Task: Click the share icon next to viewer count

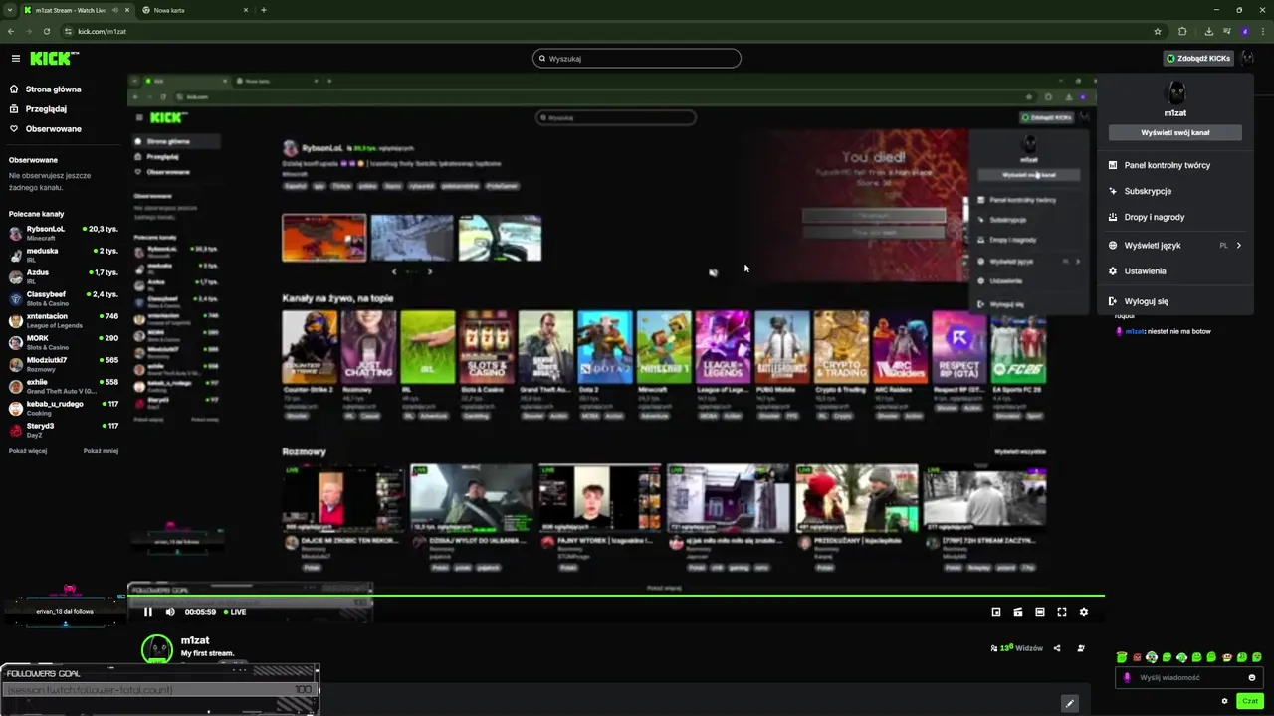Action: [1057, 648]
